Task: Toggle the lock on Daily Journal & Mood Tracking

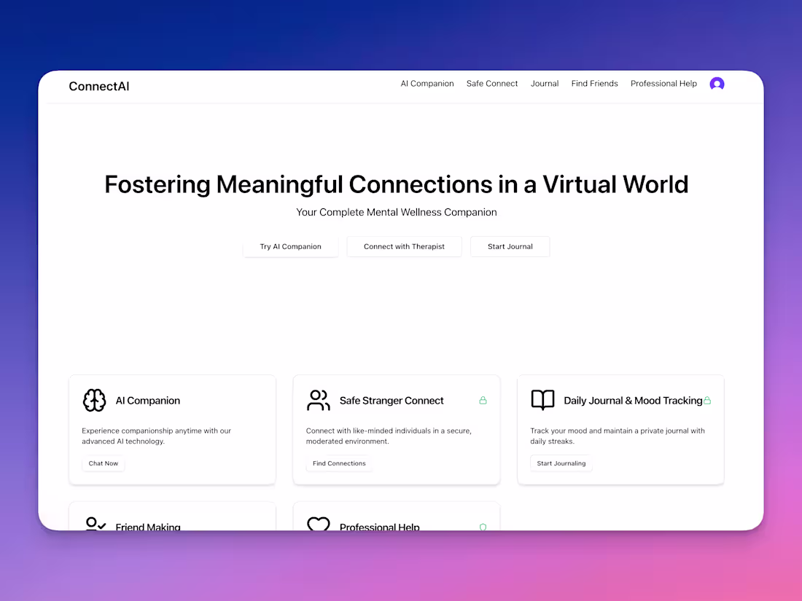Action: (706, 400)
